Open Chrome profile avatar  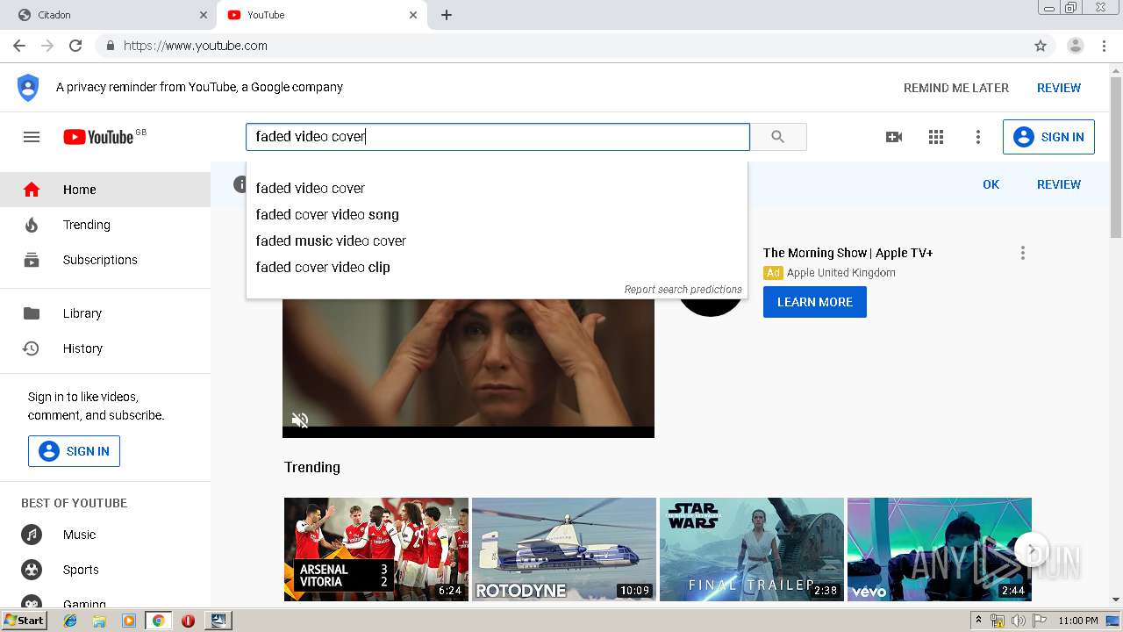(x=1076, y=46)
